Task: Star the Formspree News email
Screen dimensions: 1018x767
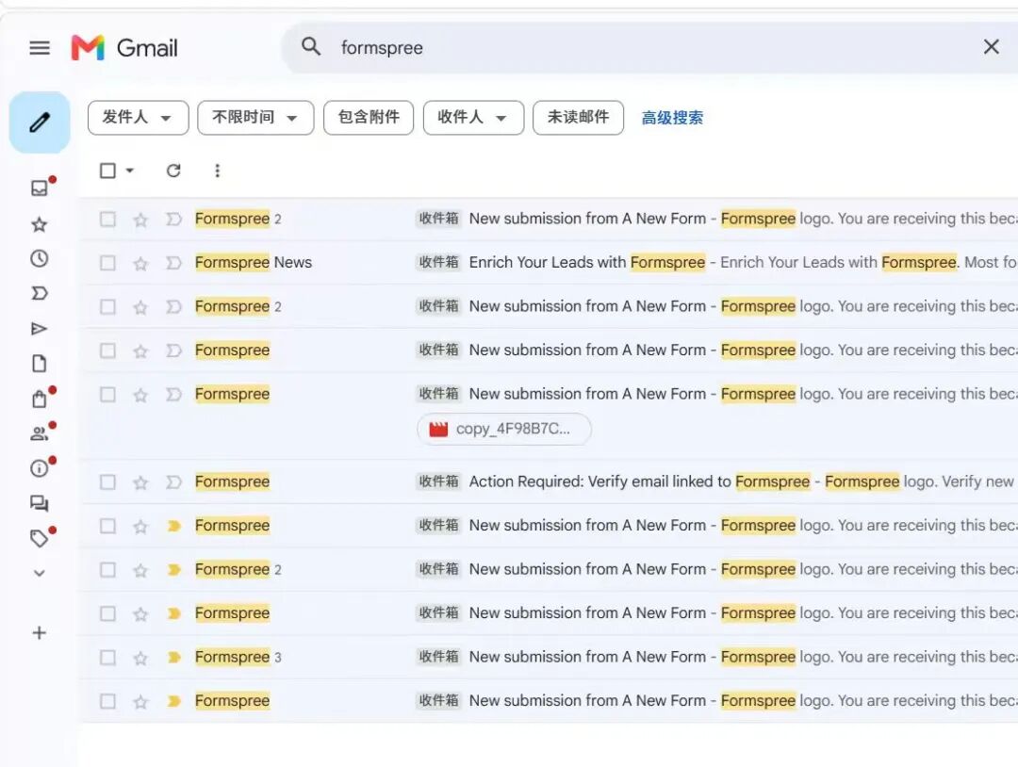Action: 140,263
